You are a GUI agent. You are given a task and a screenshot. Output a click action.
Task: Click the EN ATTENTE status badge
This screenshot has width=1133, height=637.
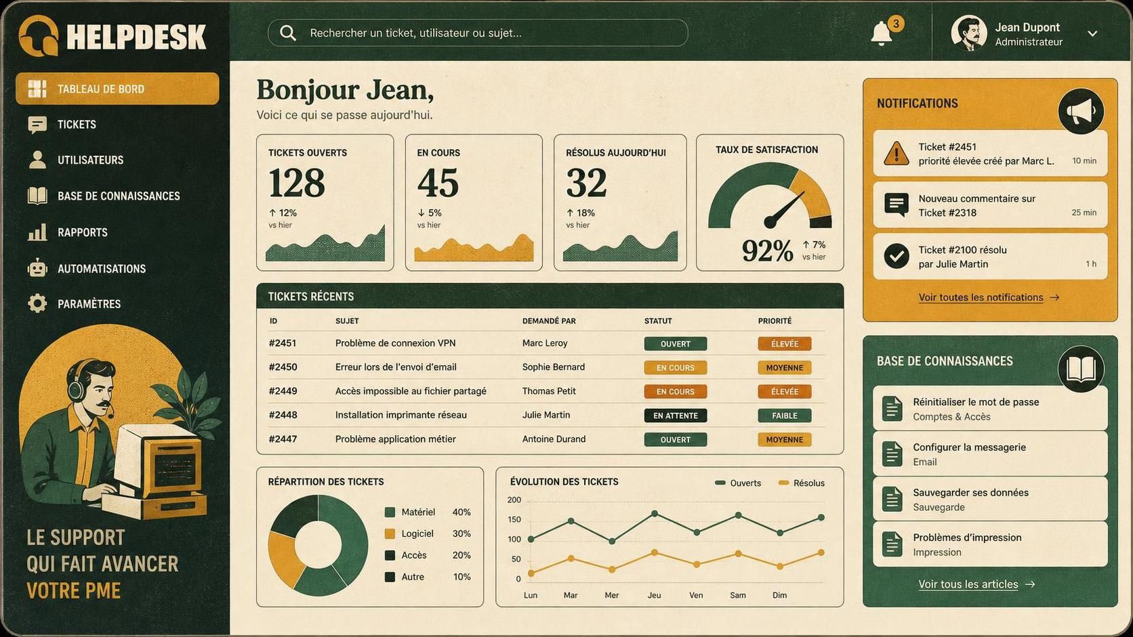(675, 416)
